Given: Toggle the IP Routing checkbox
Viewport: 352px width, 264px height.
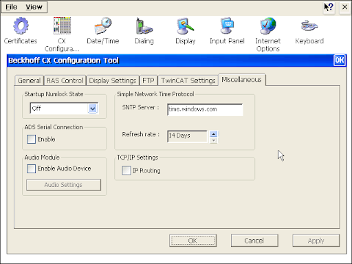Looking at the screenshot, I should 126,170.
